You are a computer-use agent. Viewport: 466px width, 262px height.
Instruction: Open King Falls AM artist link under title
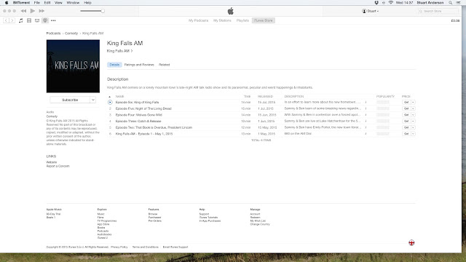(119, 51)
